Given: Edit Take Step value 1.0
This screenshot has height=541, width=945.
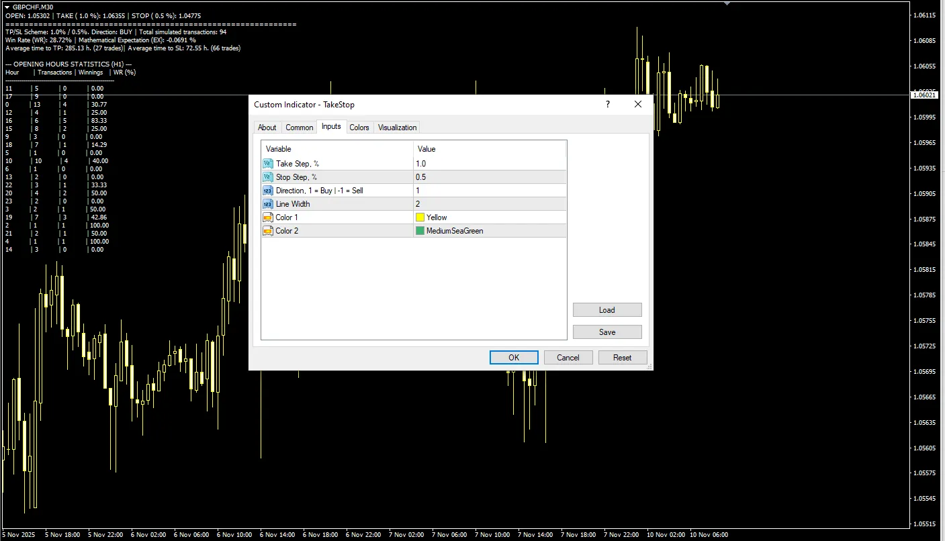Looking at the screenshot, I should 490,164.
